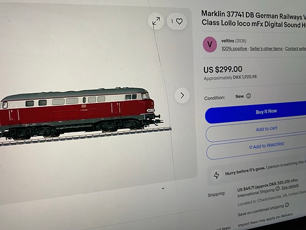Click the info icon after International Shipping
Screen dimensions: 306x230
(x=277, y=189)
